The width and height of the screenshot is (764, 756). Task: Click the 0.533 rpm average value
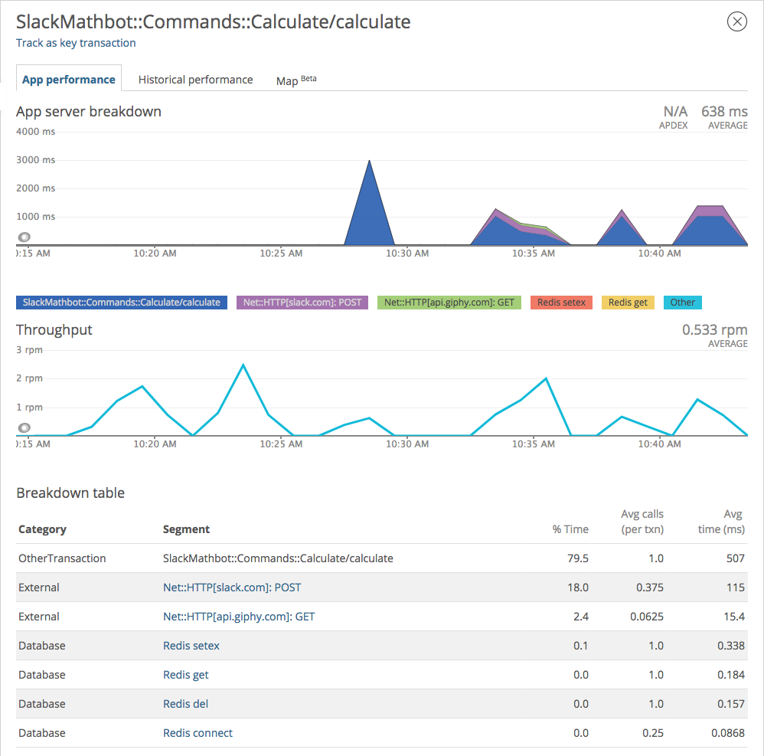click(x=714, y=330)
